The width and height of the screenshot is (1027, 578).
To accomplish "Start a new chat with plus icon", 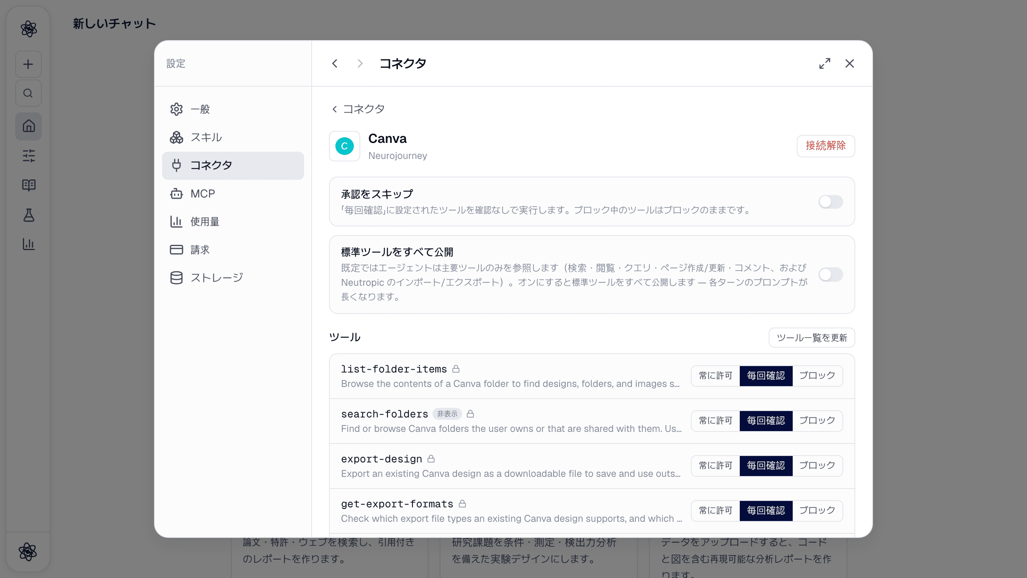I will pos(28,64).
